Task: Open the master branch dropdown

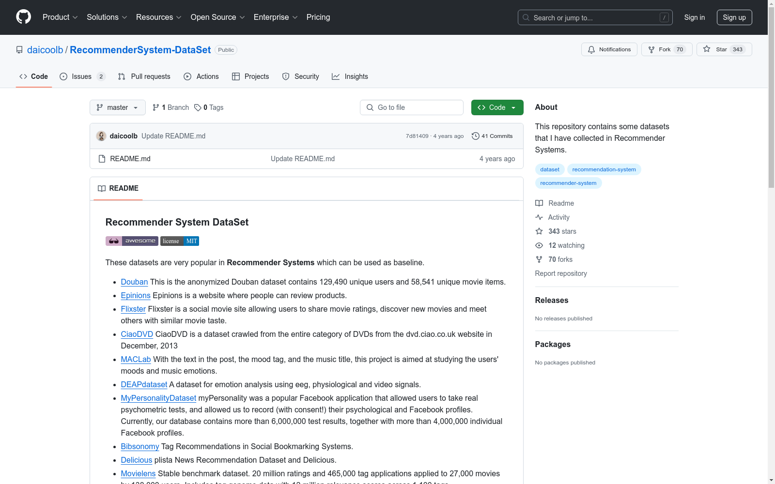Action: [118, 107]
